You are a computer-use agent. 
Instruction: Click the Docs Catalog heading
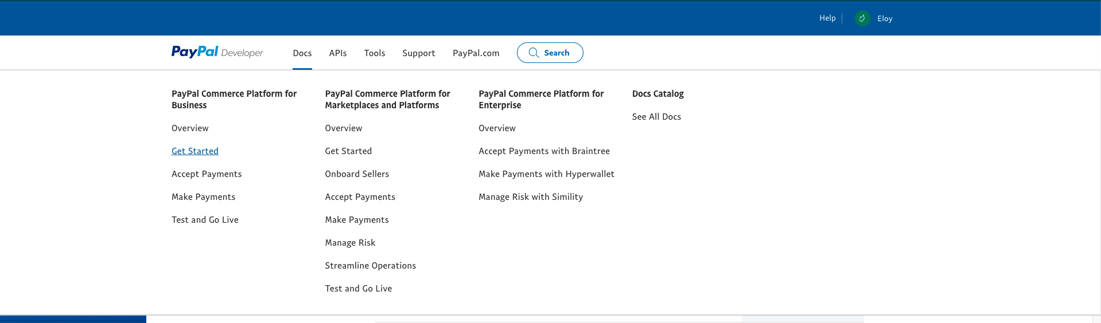[658, 94]
